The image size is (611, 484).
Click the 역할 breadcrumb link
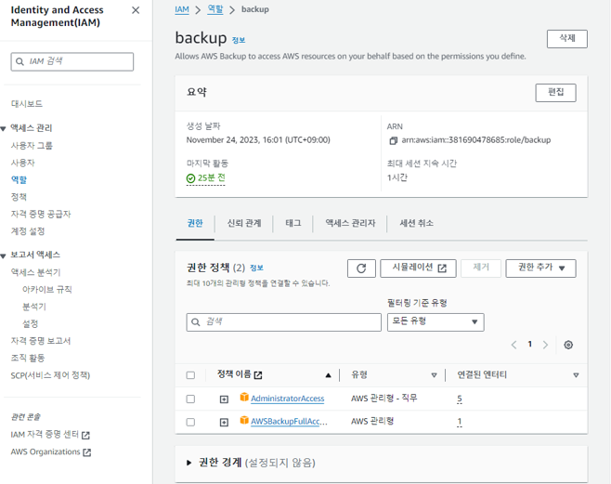(215, 9)
